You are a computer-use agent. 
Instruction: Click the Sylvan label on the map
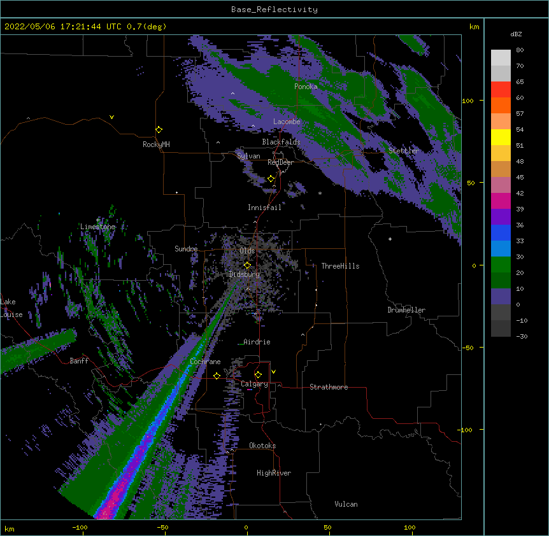pos(248,156)
